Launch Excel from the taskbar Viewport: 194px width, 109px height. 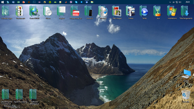click(x=18, y=2)
